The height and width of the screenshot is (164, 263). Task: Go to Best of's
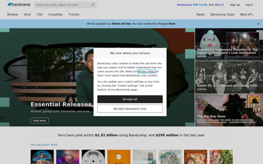pyautogui.click(x=246, y=14)
